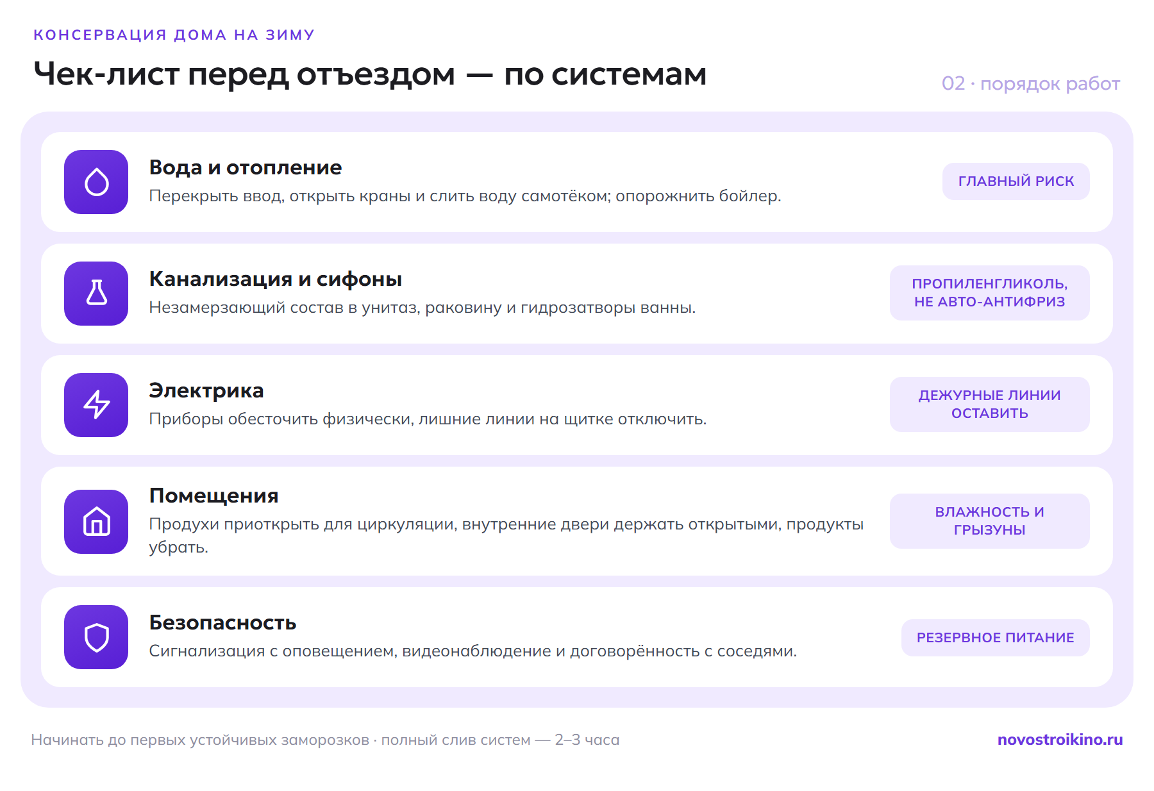Click the footer note Начинать до первых устойчивых заморозков
The image size is (1154, 791).
[x=200, y=740]
